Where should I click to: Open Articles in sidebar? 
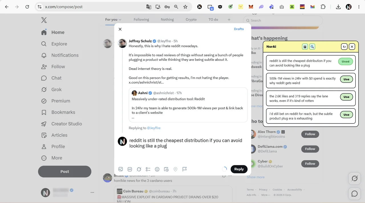point(54,135)
